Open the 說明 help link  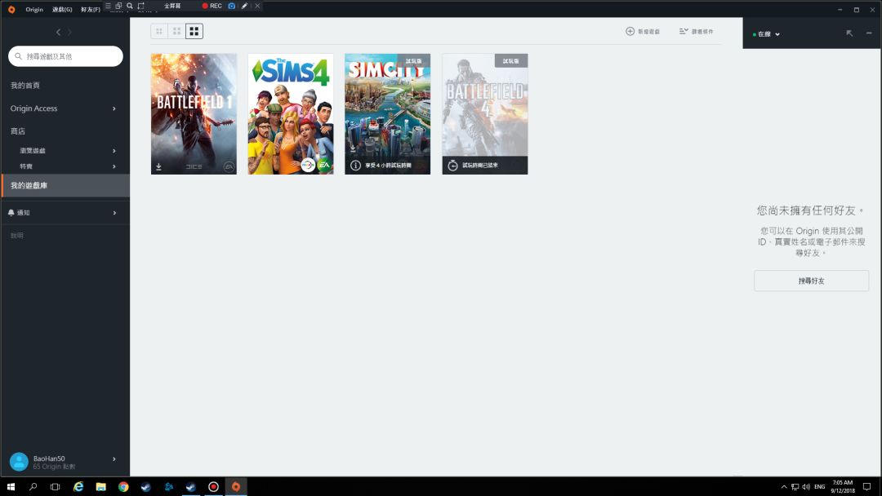(17, 236)
